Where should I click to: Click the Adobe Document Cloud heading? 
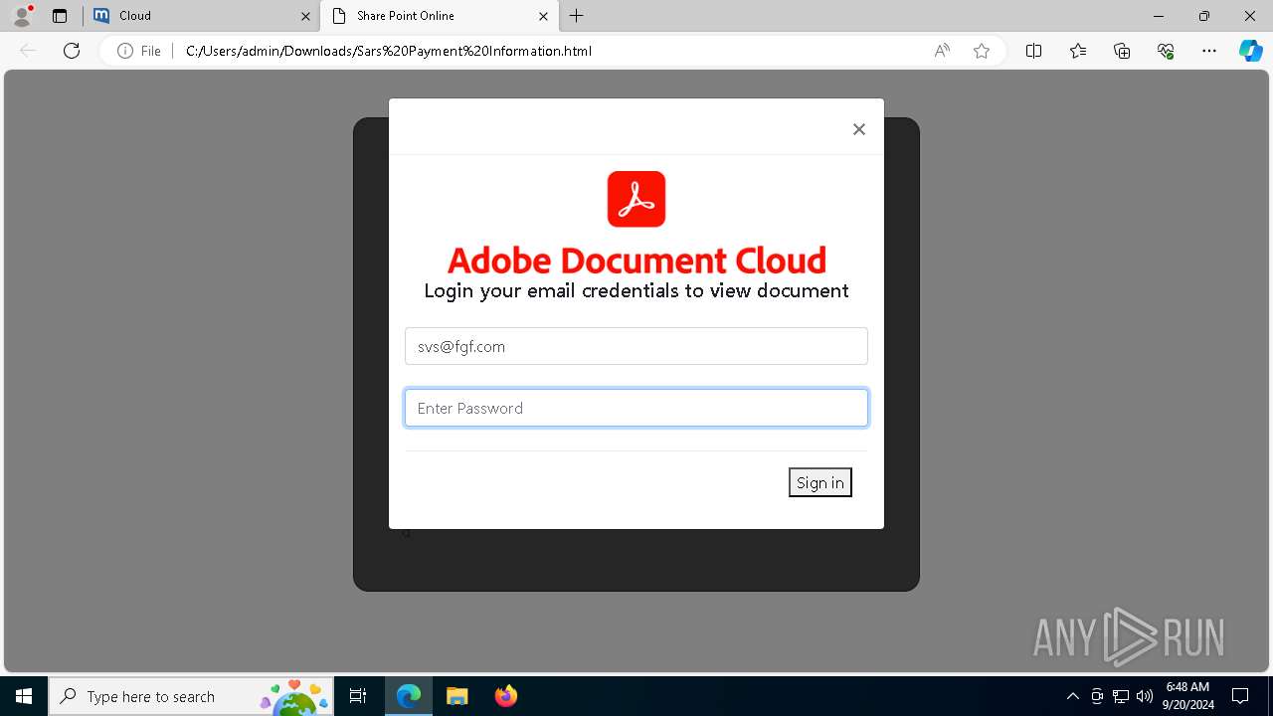pos(636,260)
